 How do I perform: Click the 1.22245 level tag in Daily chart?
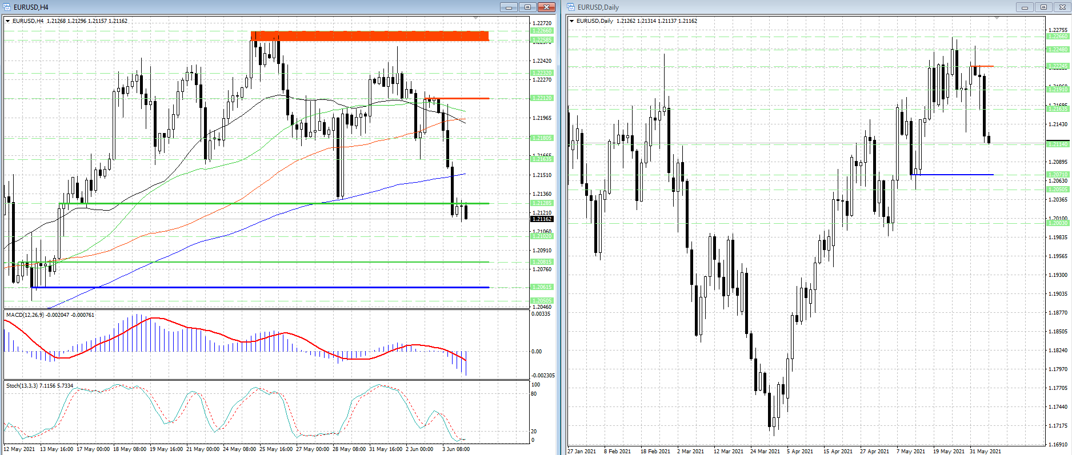[x=1058, y=66]
